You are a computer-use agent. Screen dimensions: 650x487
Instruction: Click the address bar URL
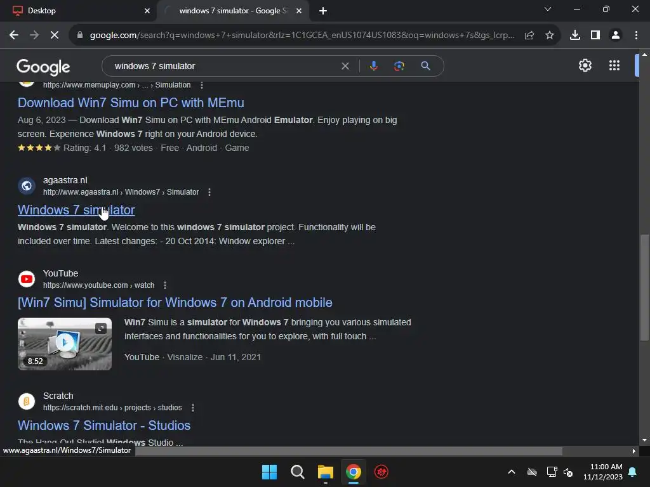click(302, 36)
